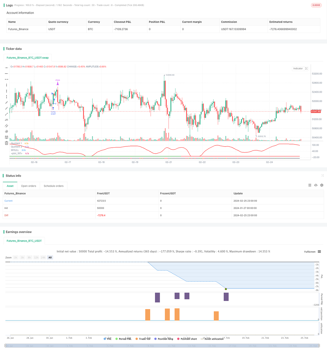Open the cloud sync icon in Status info
This screenshot has width=327, height=353.
(316, 185)
